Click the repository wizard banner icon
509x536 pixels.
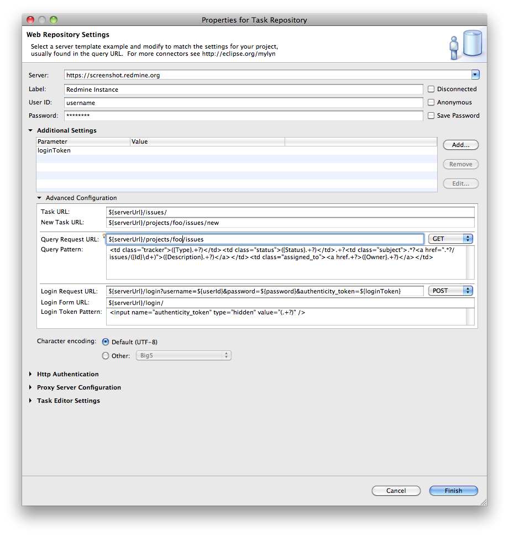(466, 45)
